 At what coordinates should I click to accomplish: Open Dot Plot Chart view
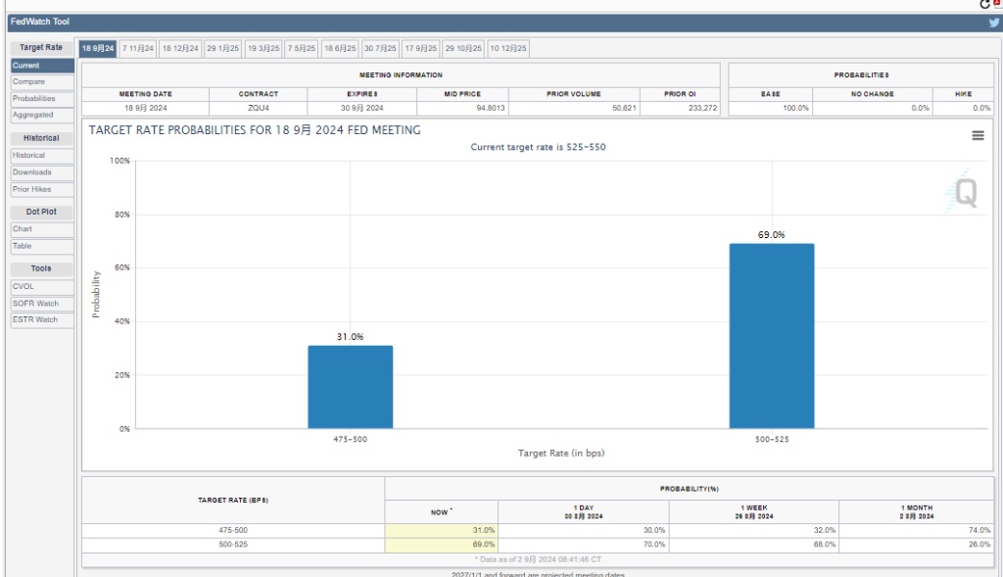42,229
